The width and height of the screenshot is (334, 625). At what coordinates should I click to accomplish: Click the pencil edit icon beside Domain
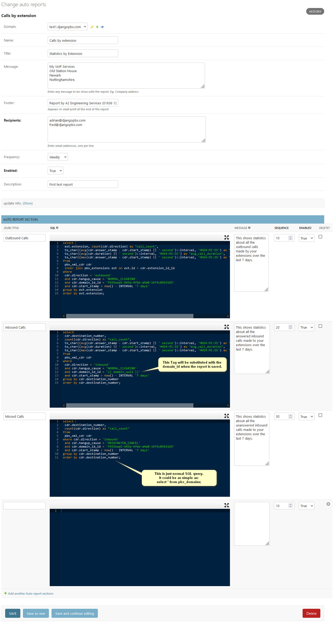(92, 27)
